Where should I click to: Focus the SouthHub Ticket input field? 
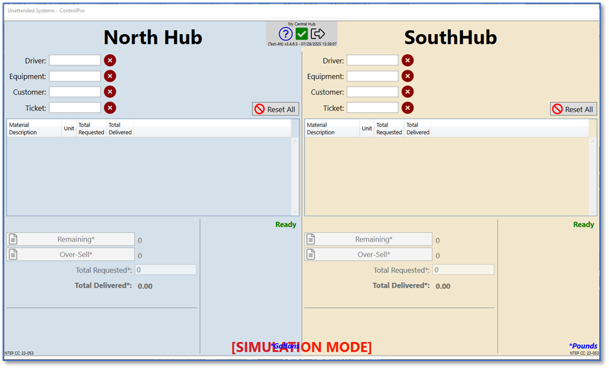(x=372, y=108)
